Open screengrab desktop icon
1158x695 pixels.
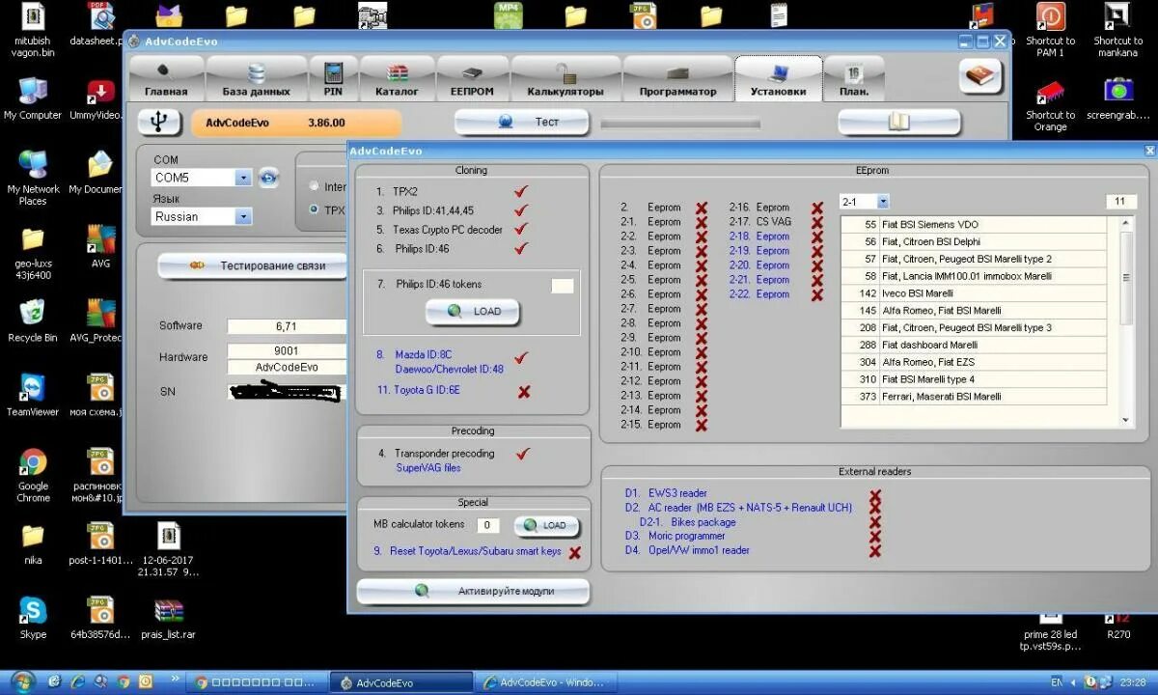(1117, 98)
